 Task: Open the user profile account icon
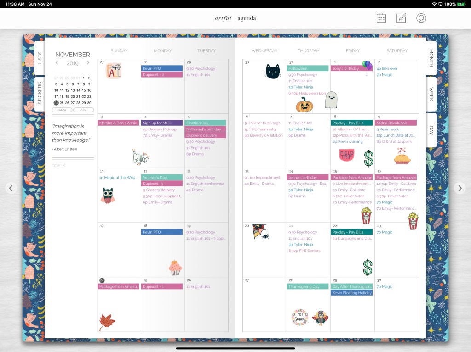(x=421, y=18)
